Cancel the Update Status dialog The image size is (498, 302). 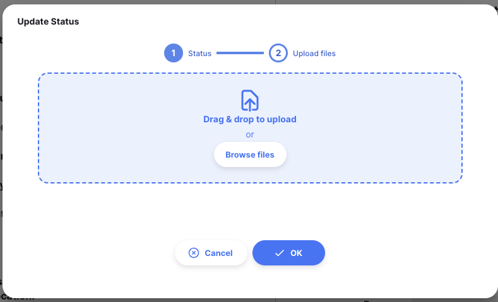[x=211, y=253]
